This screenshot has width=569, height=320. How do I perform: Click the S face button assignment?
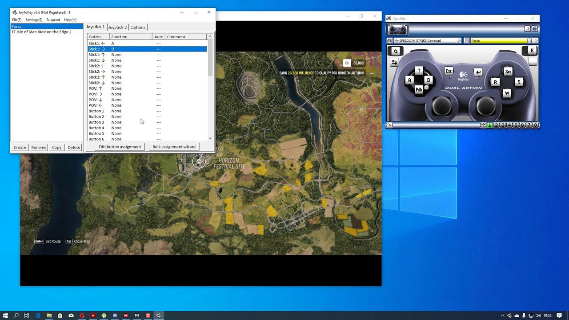pos(518,82)
